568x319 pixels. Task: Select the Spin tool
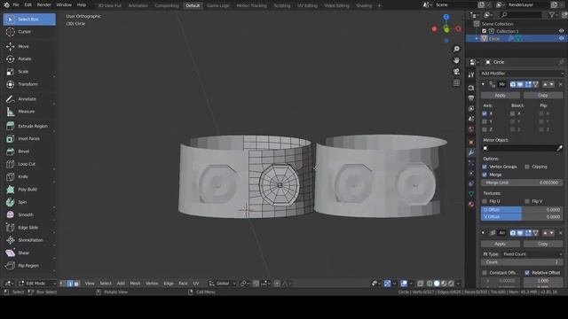coord(29,202)
